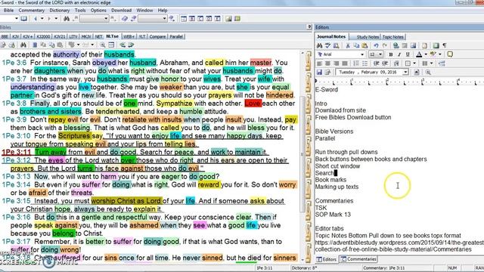
Task: Click the first window layout icon
Action: [x=184, y=19]
